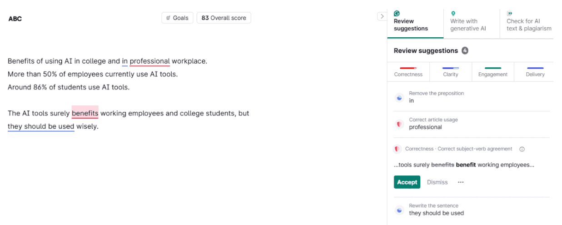Click the highlighted word benefits in document
562x225 pixels.
click(85, 113)
